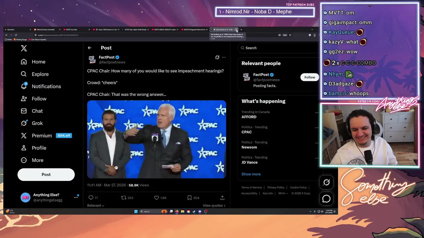Open the CPAC trending topic
The width and height of the screenshot is (424, 238).
click(x=246, y=132)
